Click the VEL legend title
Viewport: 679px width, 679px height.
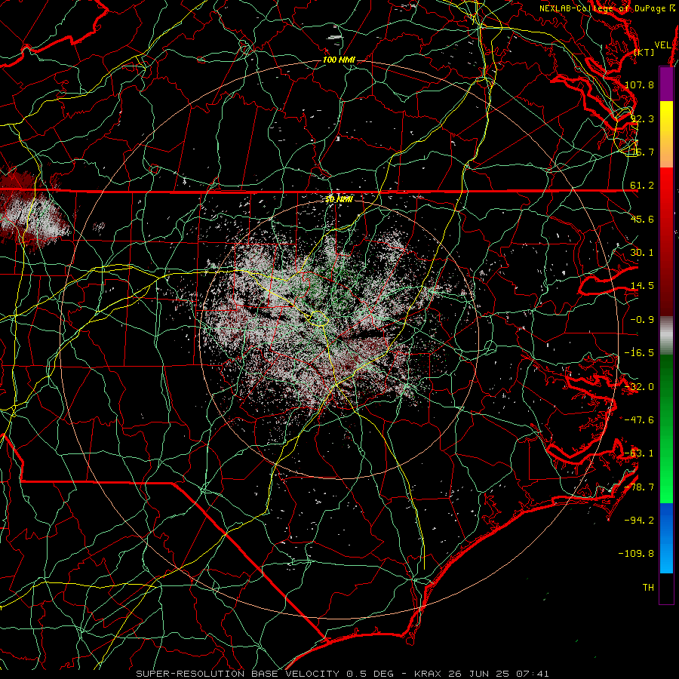(x=662, y=45)
